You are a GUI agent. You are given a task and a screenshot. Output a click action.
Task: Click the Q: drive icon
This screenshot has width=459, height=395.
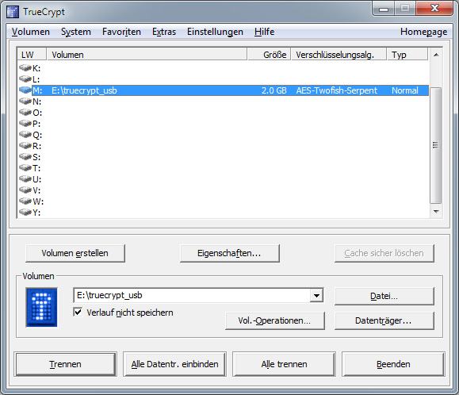(x=25, y=135)
